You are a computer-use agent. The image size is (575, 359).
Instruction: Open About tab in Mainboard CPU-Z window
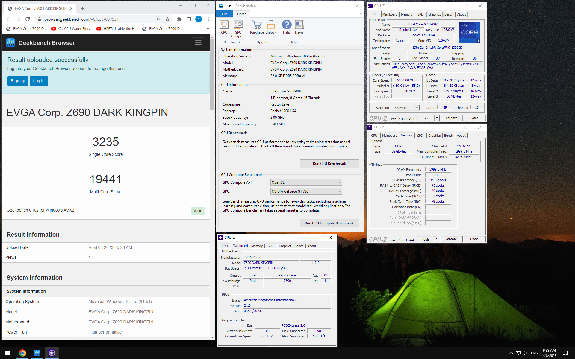click(x=312, y=246)
